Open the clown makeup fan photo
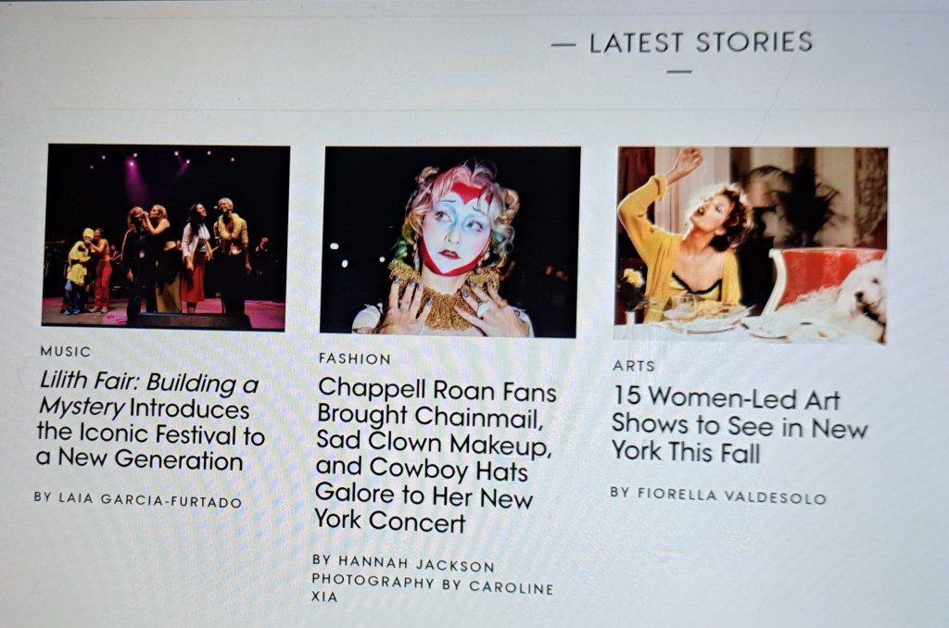Screen dimensions: 949x628 tap(449, 242)
